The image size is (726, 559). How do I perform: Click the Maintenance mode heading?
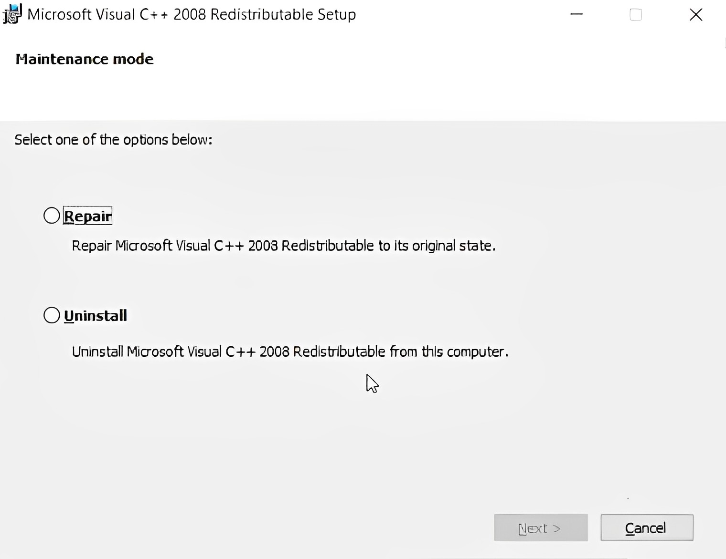pyautogui.click(x=85, y=59)
